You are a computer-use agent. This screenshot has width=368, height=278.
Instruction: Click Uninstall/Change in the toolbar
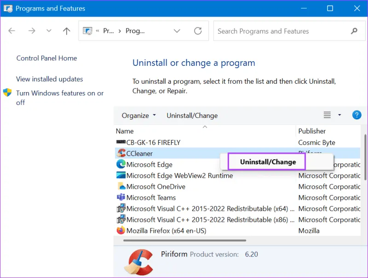(x=192, y=116)
